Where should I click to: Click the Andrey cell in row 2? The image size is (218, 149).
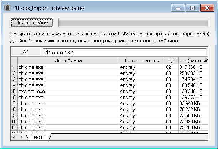tap(142, 73)
